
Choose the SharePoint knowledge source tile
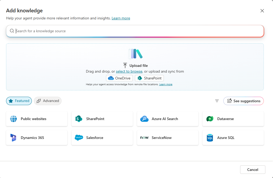[x=102, y=118]
